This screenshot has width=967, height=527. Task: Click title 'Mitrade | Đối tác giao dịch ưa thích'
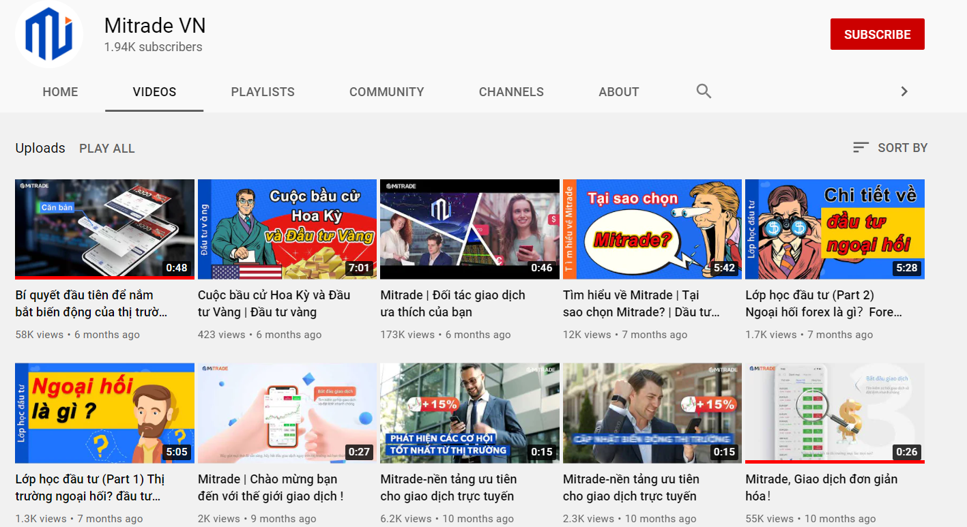(x=452, y=303)
